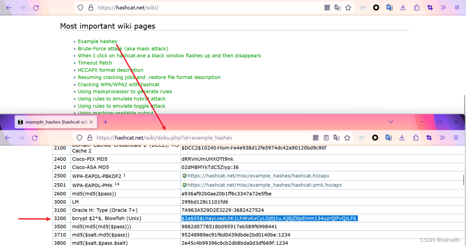Open Using rules to emulate hybrid attack link
Screen dimensions: 466x246
click(x=121, y=99)
